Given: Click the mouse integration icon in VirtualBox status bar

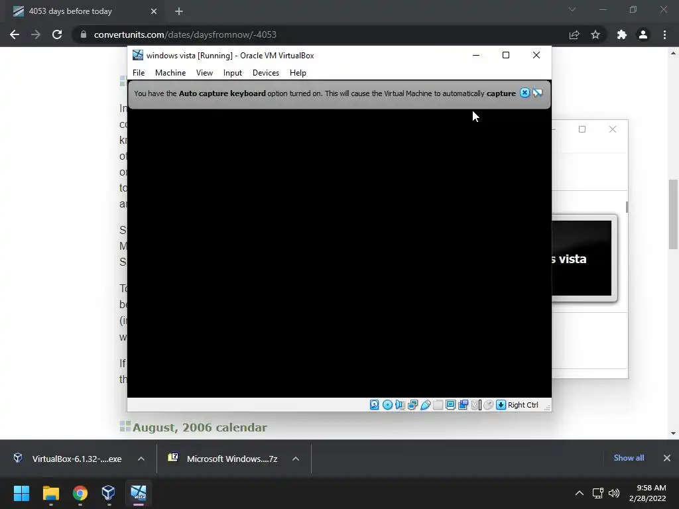Looking at the screenshot, I should pos(489,405).
